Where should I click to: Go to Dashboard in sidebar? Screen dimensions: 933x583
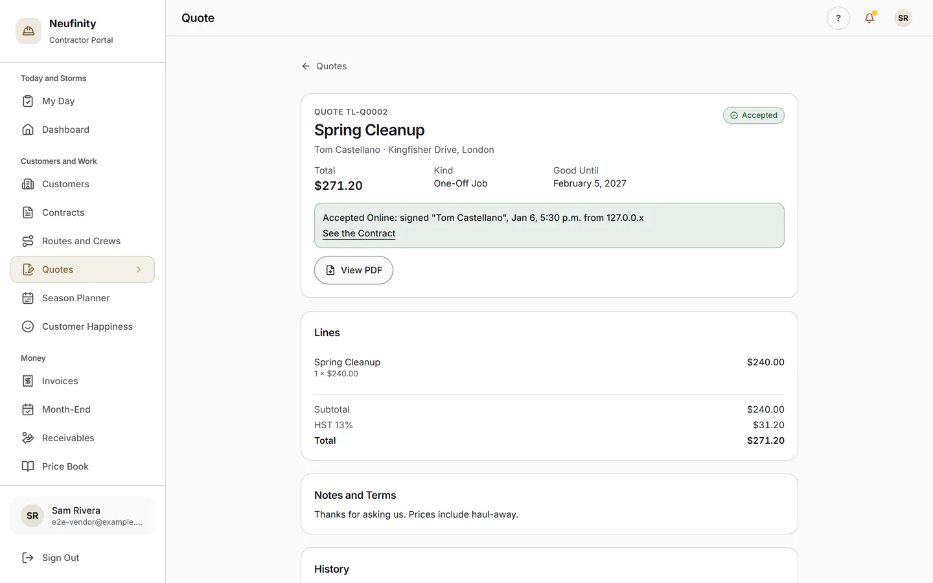point(82,130)
